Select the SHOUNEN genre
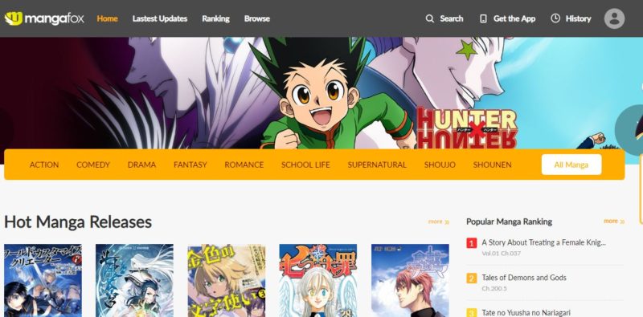Screen dimensions: 643x317 point(492,165)
